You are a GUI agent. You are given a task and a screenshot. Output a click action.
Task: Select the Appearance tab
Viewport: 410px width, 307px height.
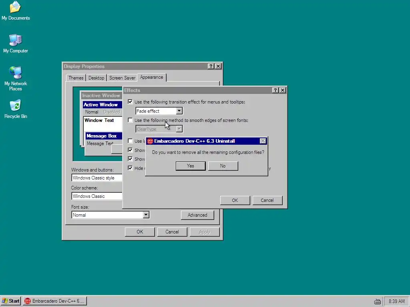tap(151, 77)
